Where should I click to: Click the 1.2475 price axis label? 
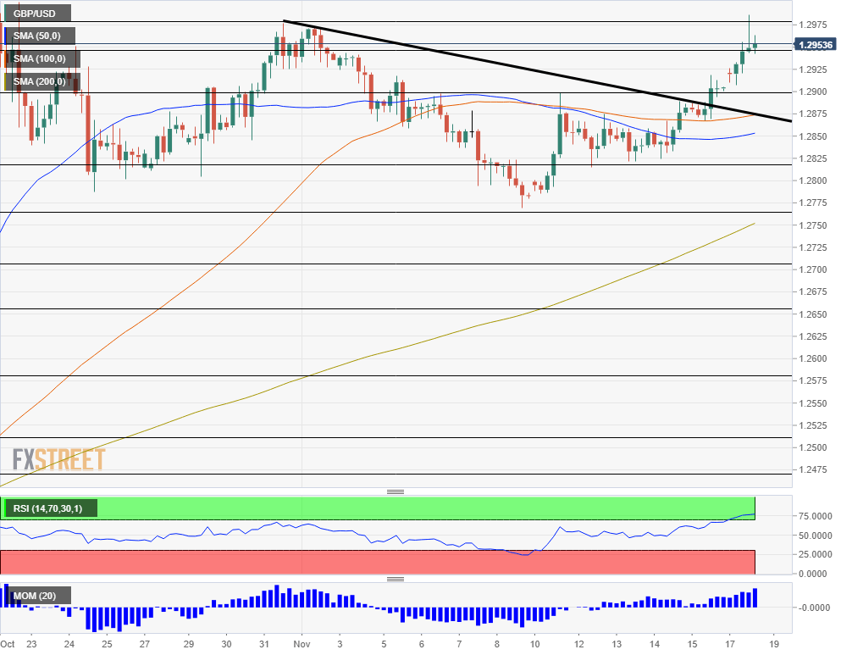(813, 469)
